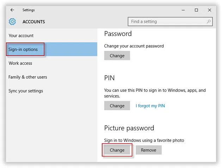Open Family & other users settings
Screen dimensions: 222x168
tap(28, 77)
